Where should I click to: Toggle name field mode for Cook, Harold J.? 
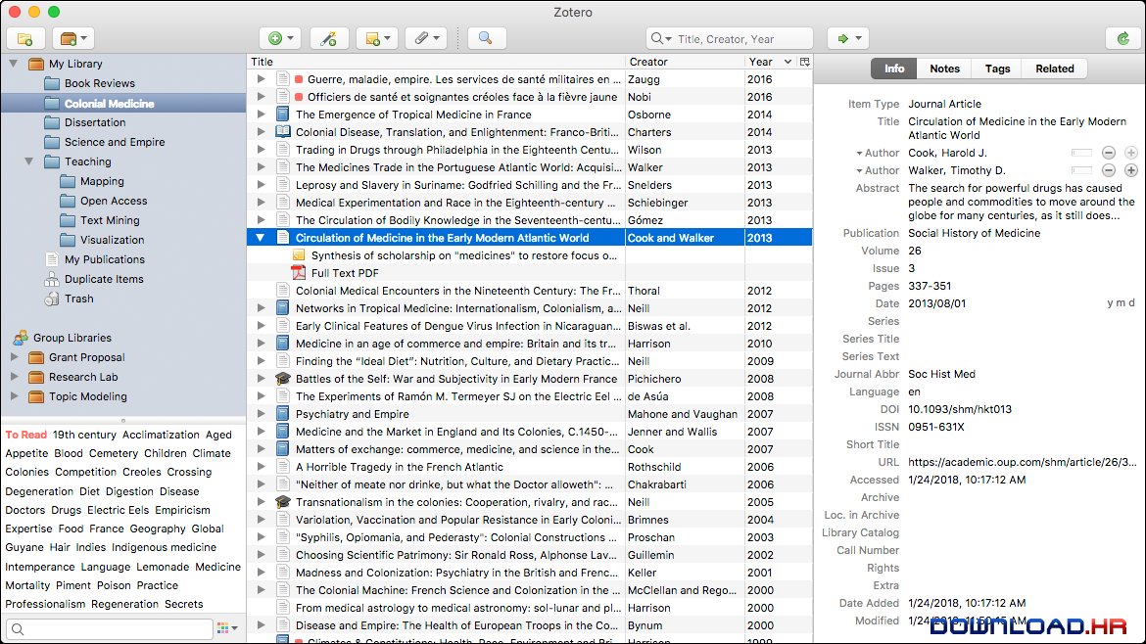click(1081, 153)
